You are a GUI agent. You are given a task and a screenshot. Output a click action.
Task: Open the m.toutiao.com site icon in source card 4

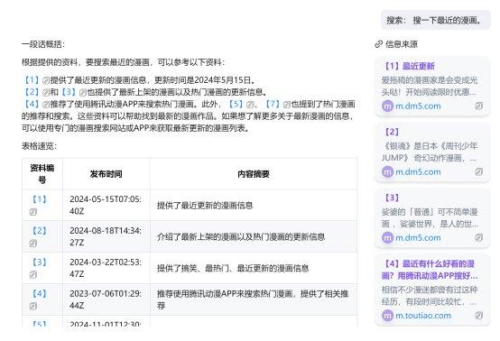click(x=387, y=316)
